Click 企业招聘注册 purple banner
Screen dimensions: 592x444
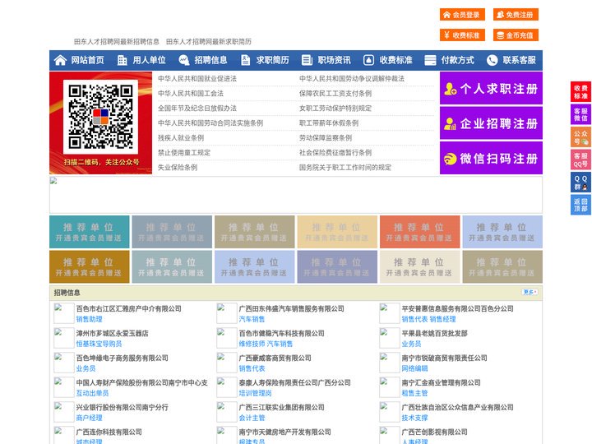tap(491, 123)
